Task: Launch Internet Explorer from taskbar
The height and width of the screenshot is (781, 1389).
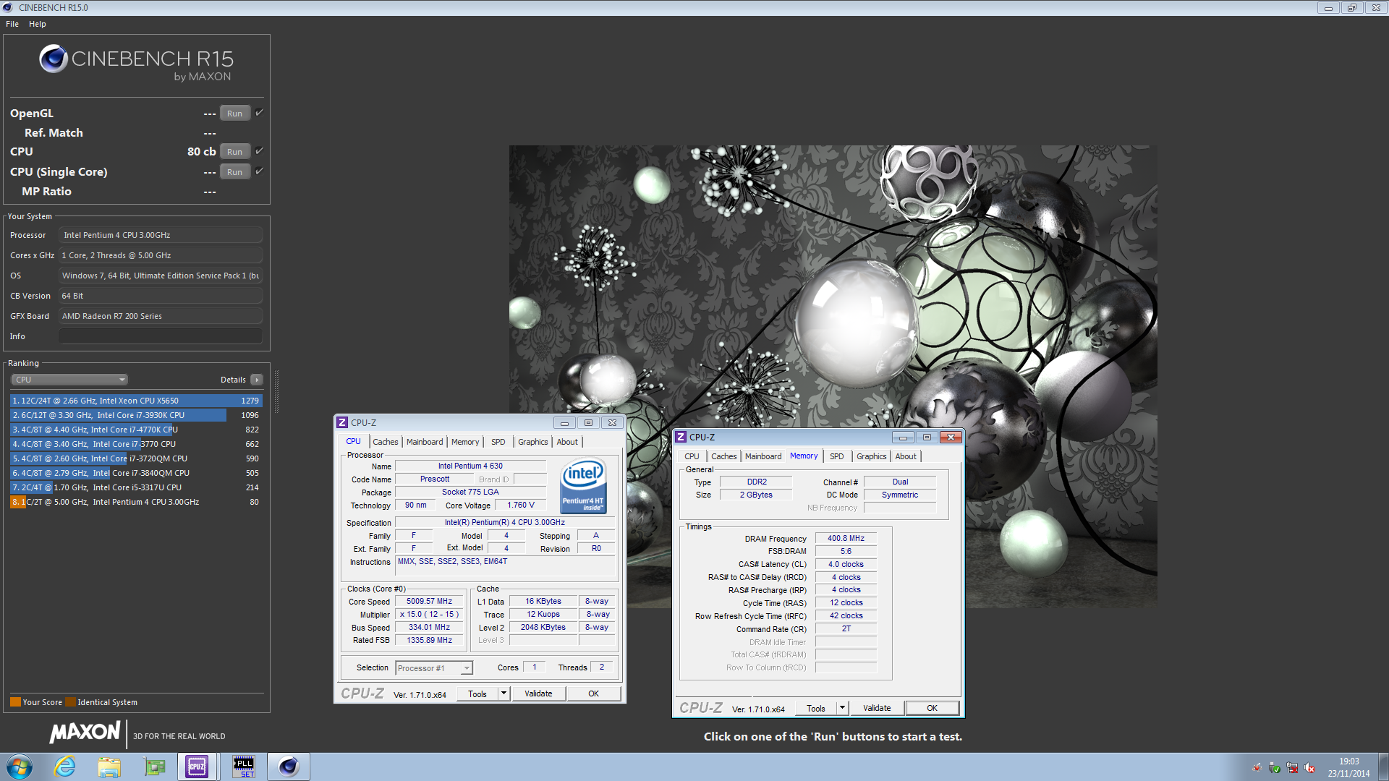Action: (65, 767)
